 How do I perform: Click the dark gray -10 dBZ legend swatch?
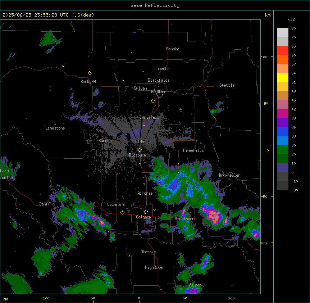283,186
